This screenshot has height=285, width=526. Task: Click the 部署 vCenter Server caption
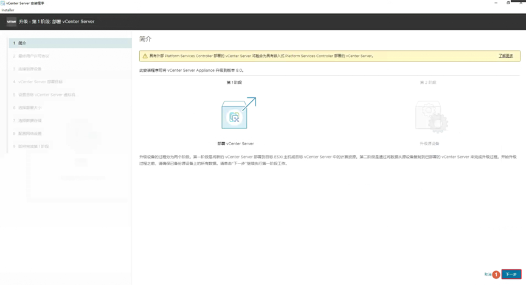click(x=235, y=143)
